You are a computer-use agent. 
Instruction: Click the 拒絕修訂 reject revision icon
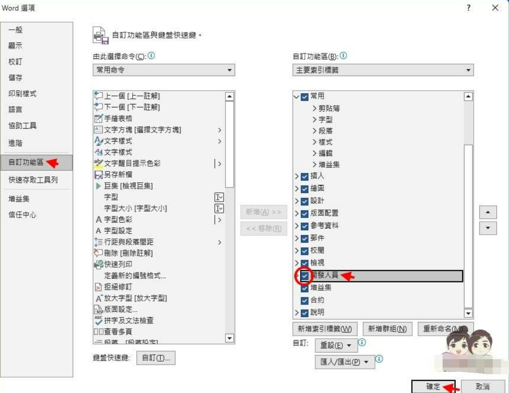tap(99, 287)
